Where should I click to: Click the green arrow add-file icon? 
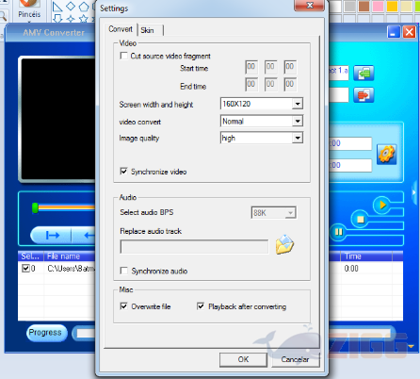pos(363,74)
